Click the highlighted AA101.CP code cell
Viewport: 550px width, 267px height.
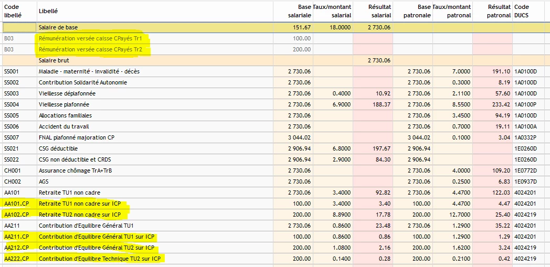tap(16, 204)
